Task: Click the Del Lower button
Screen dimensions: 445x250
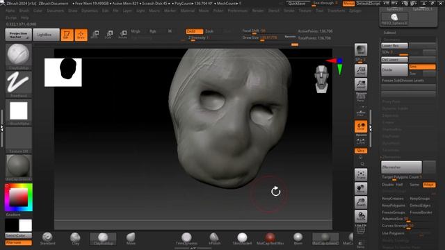Action: pos(394,60)
